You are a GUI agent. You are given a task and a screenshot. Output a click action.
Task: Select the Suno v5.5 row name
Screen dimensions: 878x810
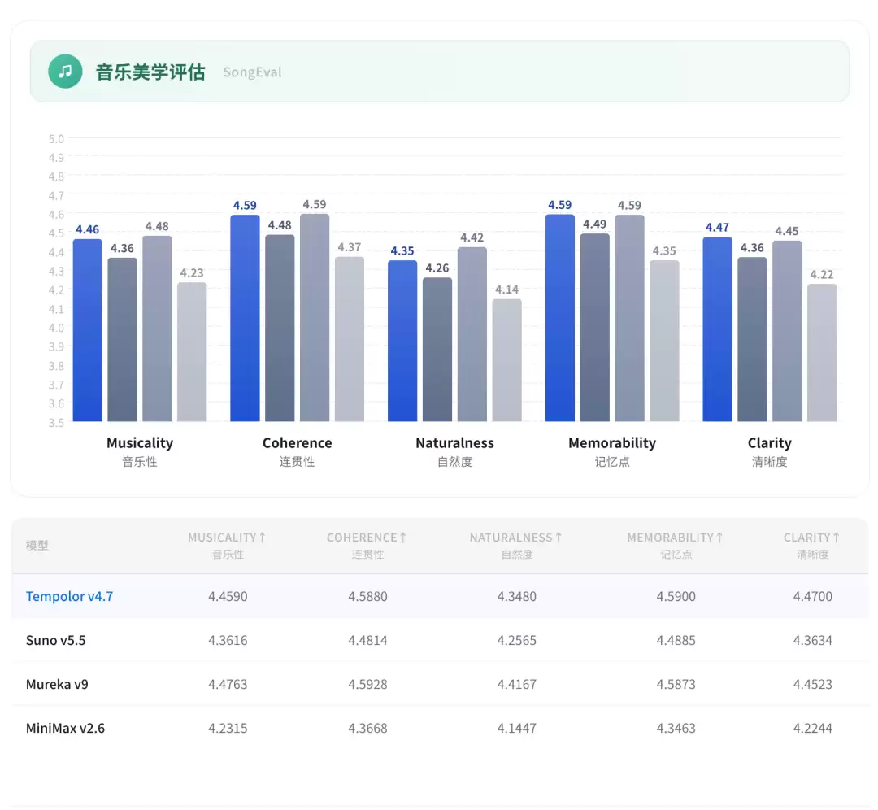55,640
